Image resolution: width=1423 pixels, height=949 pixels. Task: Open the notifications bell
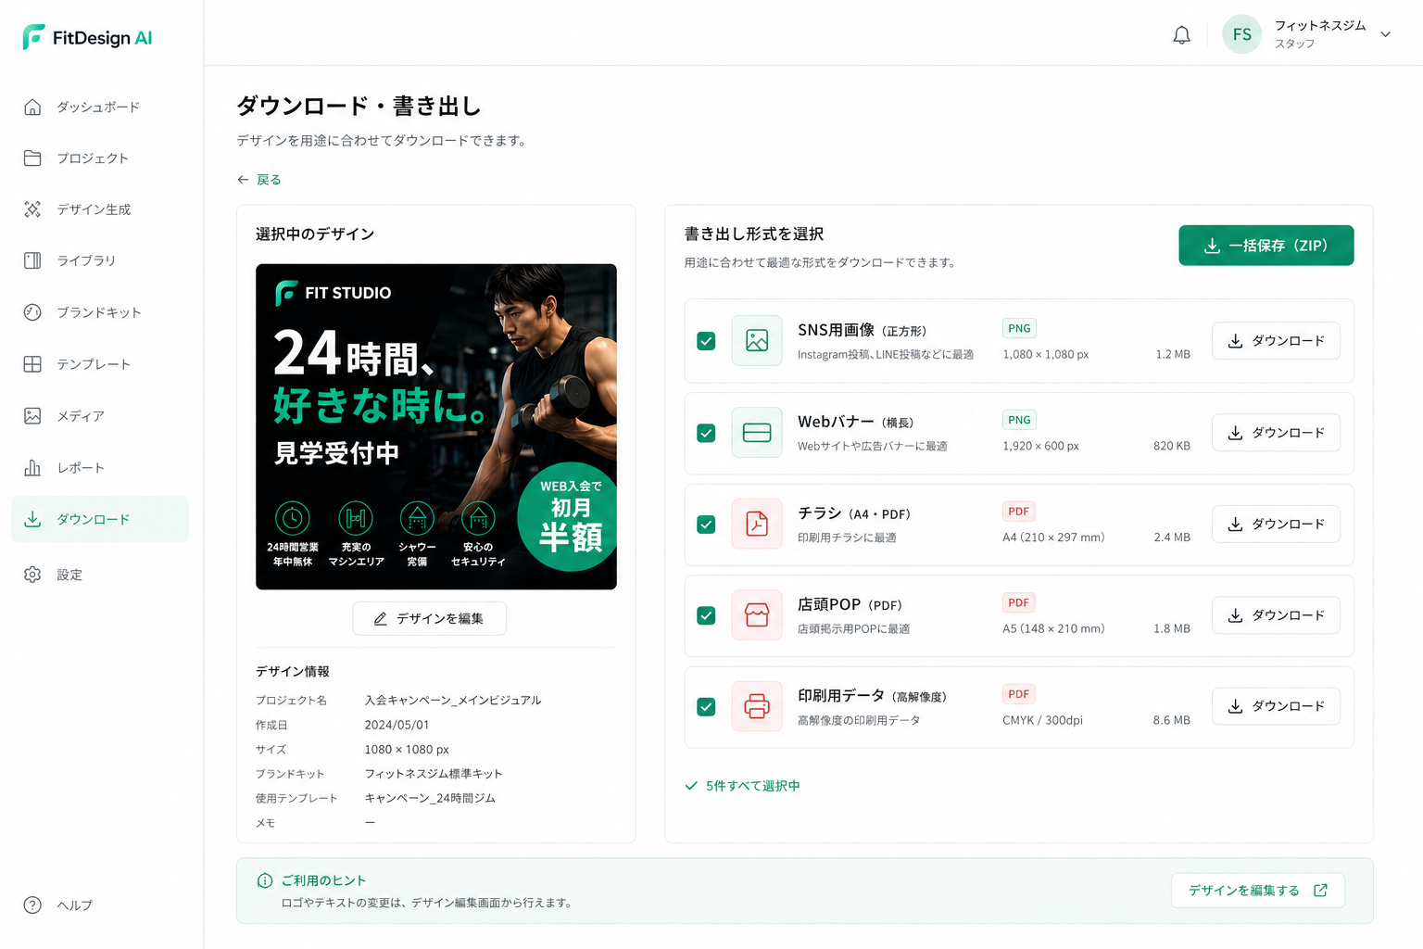click(1181, 35)
